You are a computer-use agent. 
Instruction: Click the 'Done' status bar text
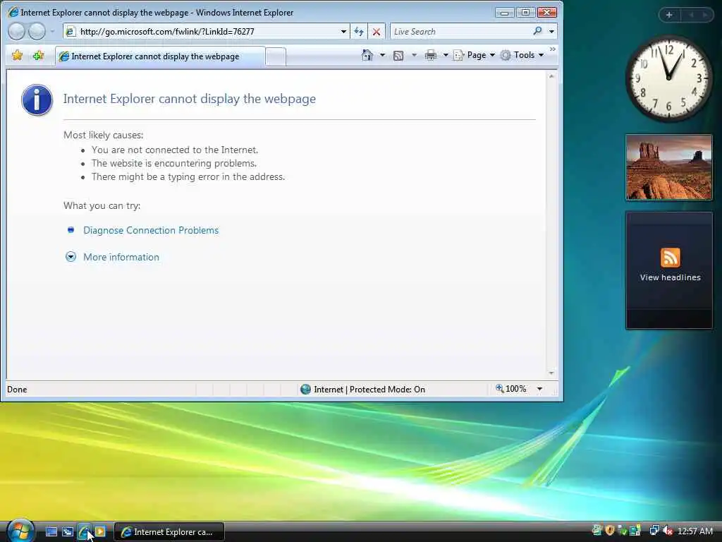pos(17,390)
